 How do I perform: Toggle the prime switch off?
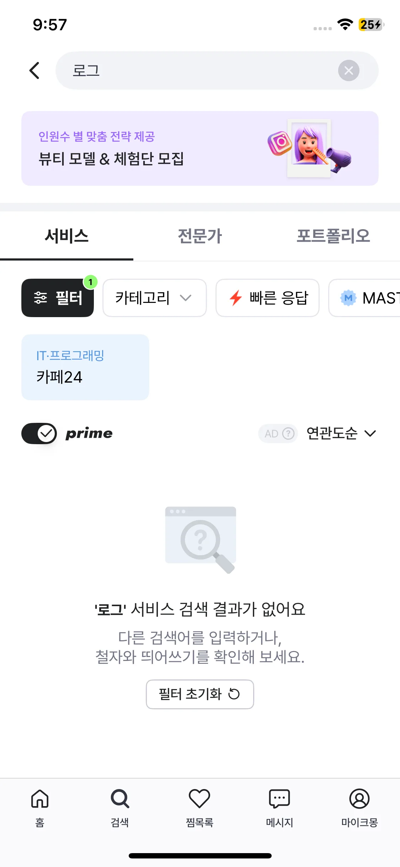[x=39, y=433]
